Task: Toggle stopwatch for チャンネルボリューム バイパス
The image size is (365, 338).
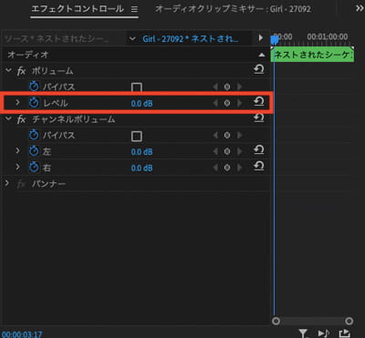Action: pyautogui.click(x=34, y=135)
